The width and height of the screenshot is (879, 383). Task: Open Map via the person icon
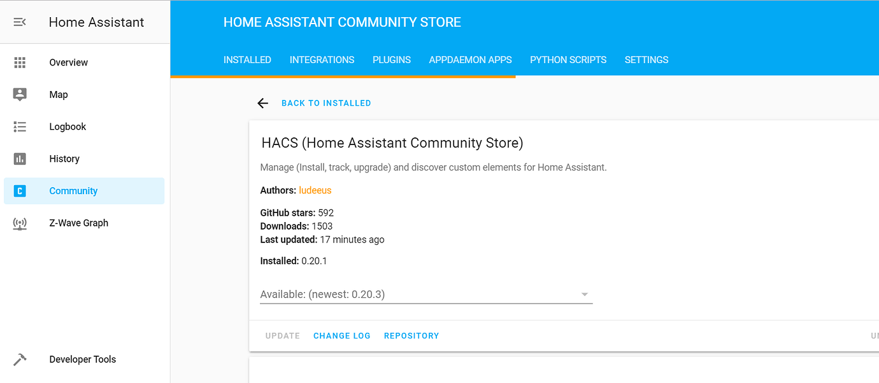click(19, 94)
